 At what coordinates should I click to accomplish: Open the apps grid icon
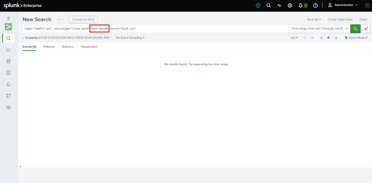tap(367, 5)
